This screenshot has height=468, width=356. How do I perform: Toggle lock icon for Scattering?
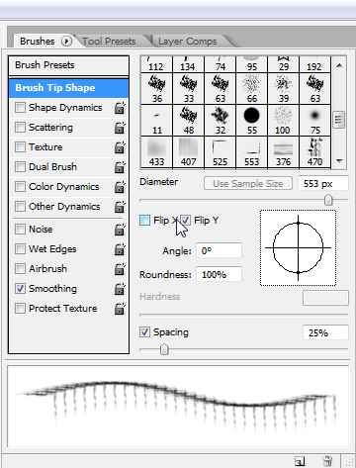120,128
